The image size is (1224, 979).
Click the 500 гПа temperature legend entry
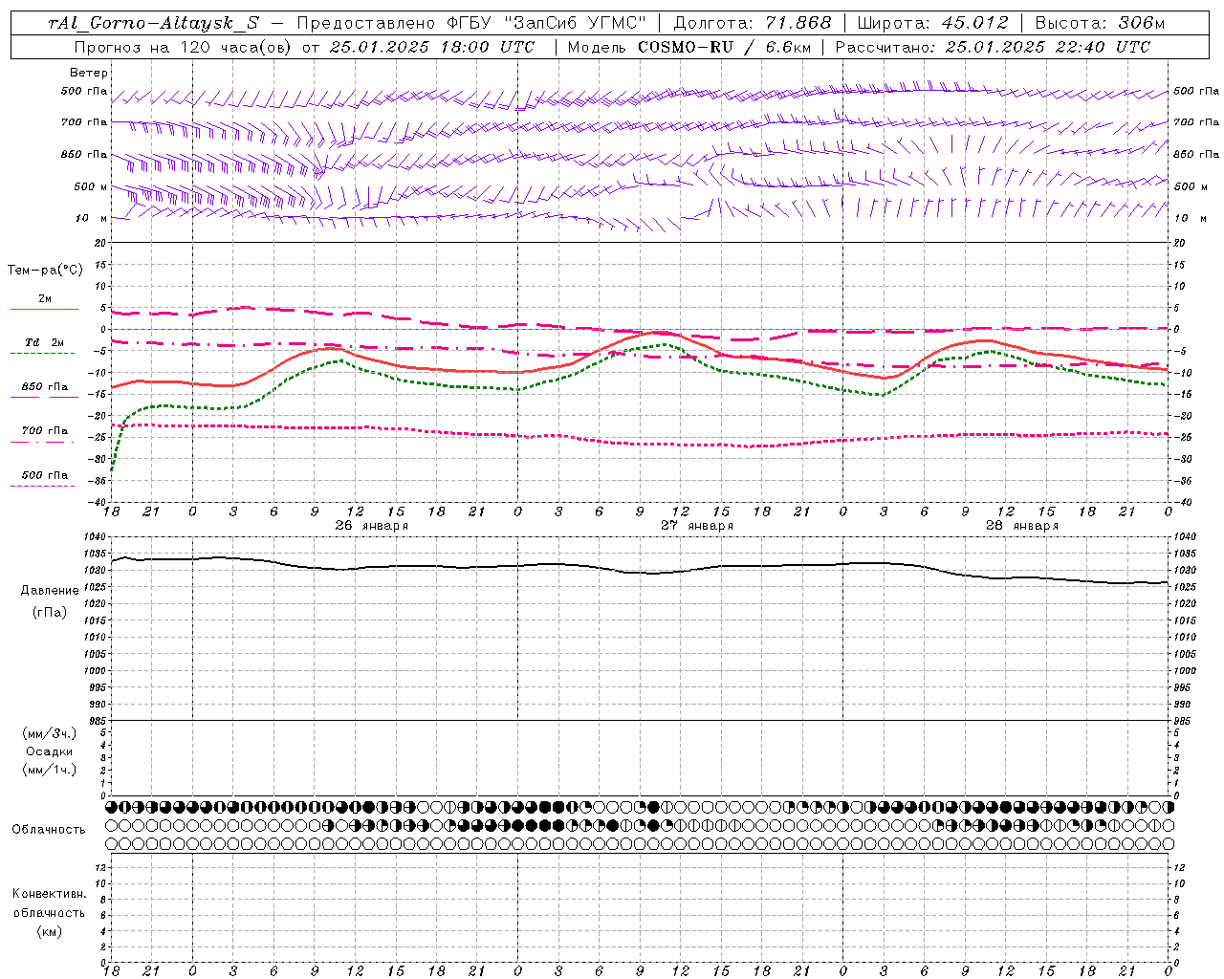pos(44,475)
